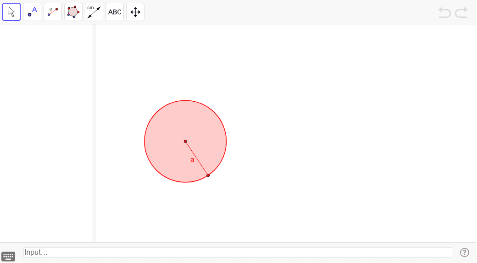Select the ABC text tool
Viewport: 477px width, 263px height.
(115, 12)
